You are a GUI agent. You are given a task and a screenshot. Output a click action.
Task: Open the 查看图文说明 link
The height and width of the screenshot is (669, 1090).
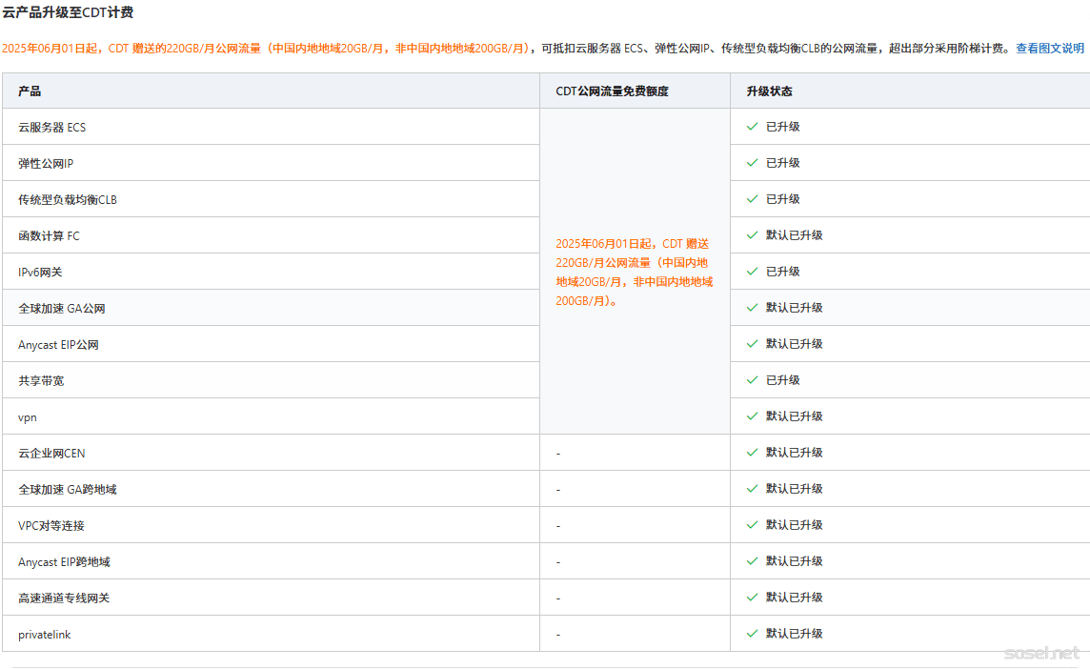coord(1049,48)
